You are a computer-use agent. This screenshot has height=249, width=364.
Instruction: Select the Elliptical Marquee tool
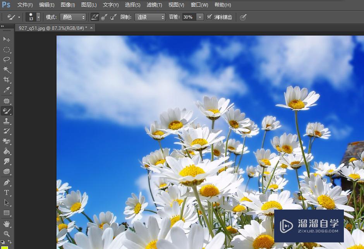[7, 49]
